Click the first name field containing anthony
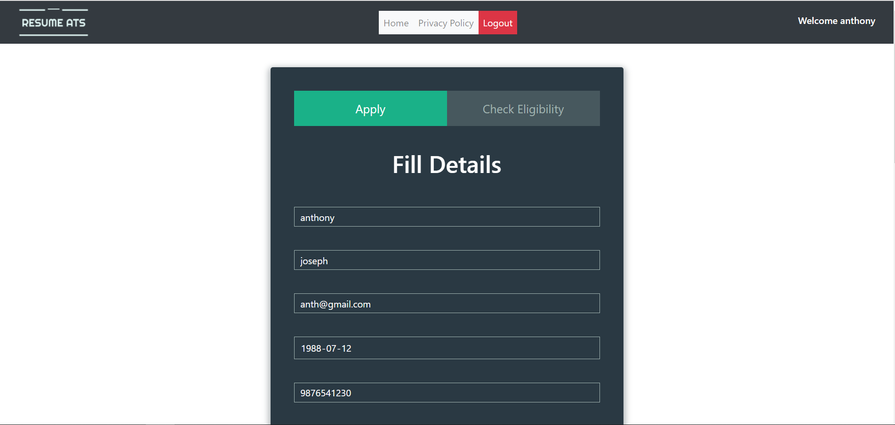The image size is (895, 425). [x=446, y=217]
